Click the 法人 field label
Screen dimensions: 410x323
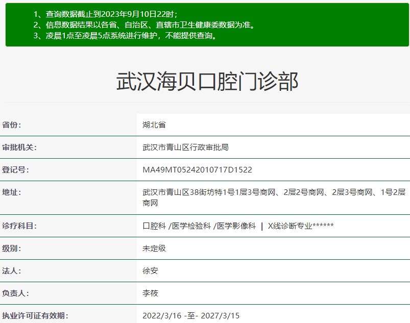(12, 271)
